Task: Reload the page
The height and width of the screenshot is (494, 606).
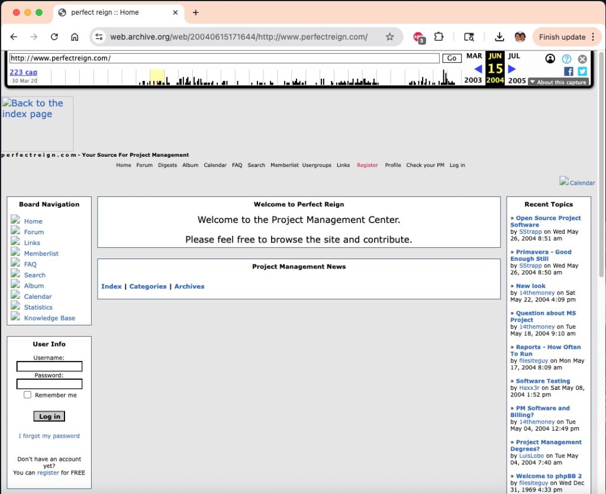Action: [x=54, y=37]
